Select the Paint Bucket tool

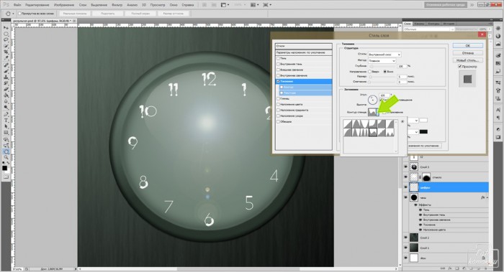tap(6, 95)
